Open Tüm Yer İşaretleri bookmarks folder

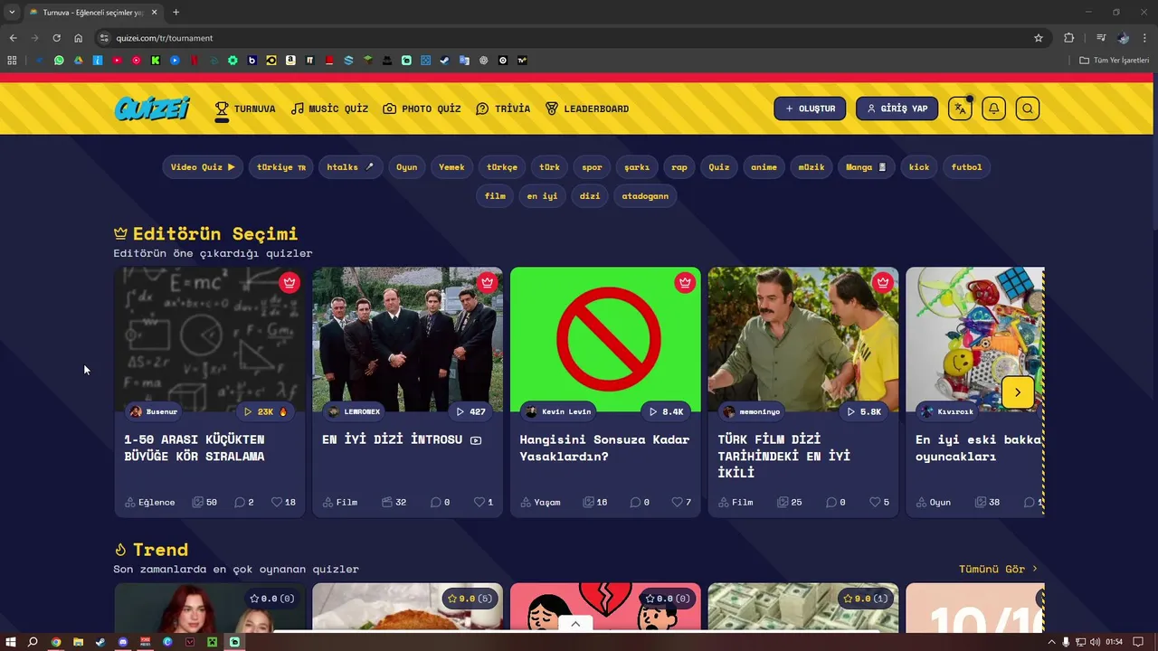1115,61
